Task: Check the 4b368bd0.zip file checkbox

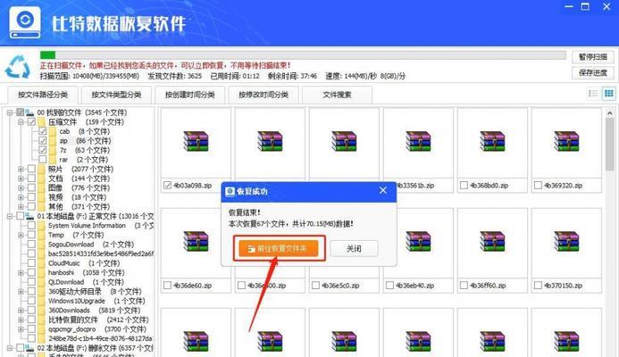Action: (x=464, y=185)
